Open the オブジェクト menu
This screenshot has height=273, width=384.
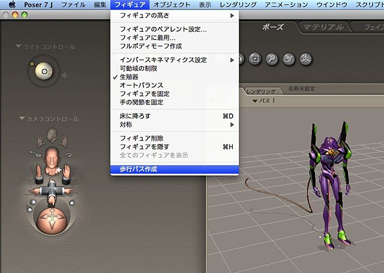(x=172, y=5)
